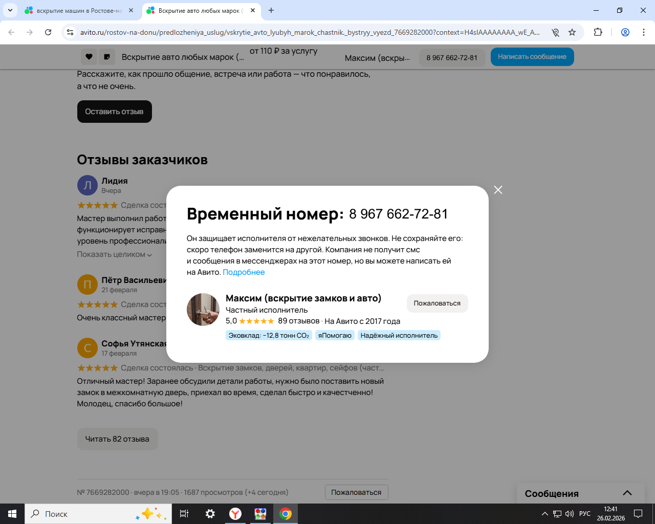Click the Windows search field
Viewport: 655px width, 524px height.
pyautogui.click(x=84, y=514)
